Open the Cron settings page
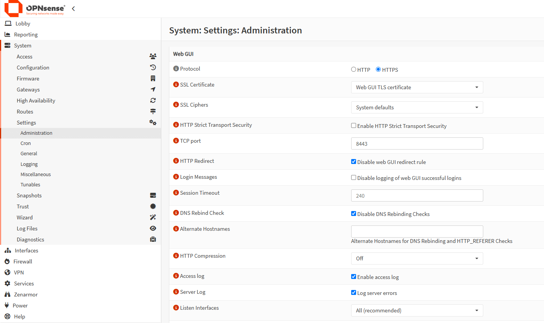 pos(25,143)
